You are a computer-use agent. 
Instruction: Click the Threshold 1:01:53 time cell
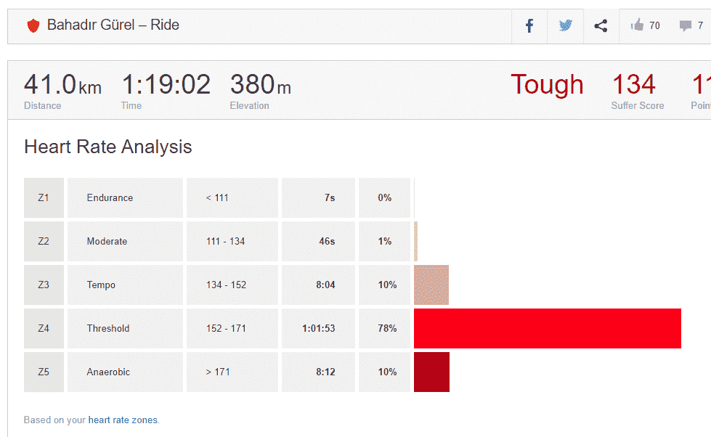click(318, 328)
